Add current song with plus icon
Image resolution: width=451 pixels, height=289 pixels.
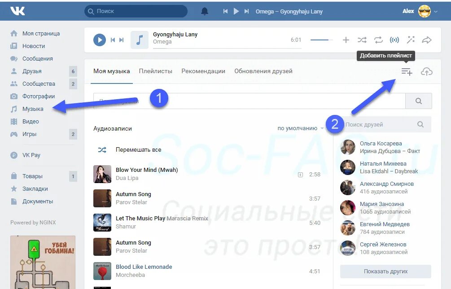click(346, 40)
